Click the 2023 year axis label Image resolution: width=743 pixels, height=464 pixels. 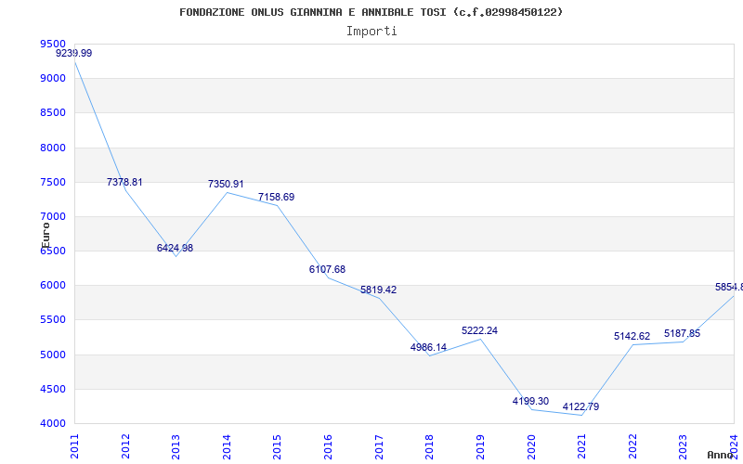click(683, 446)
